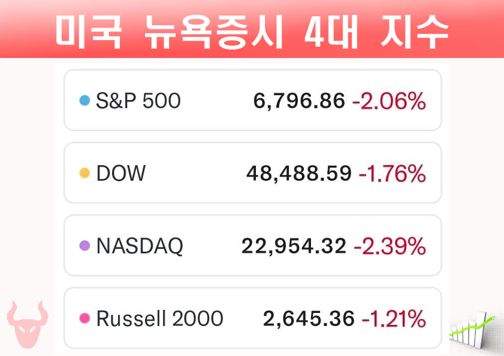Image resolution: width=504 pixels, height=356 pixels.
Task: Click the -2.39% change for NASDAQ
Action: pyautogui.click(x=390, y=246)
